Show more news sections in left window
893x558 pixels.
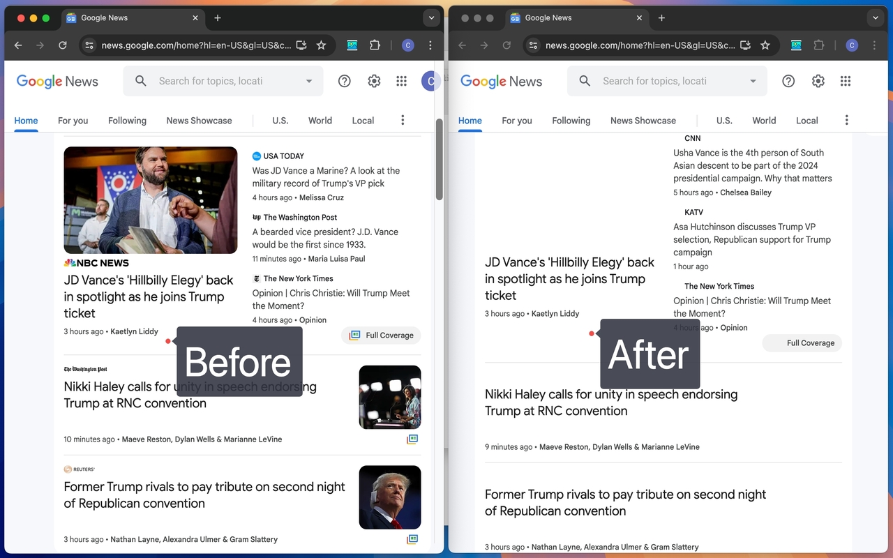(x=403, y=120)
